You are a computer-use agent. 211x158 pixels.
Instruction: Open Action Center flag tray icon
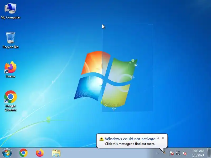(x=171, y=153)
